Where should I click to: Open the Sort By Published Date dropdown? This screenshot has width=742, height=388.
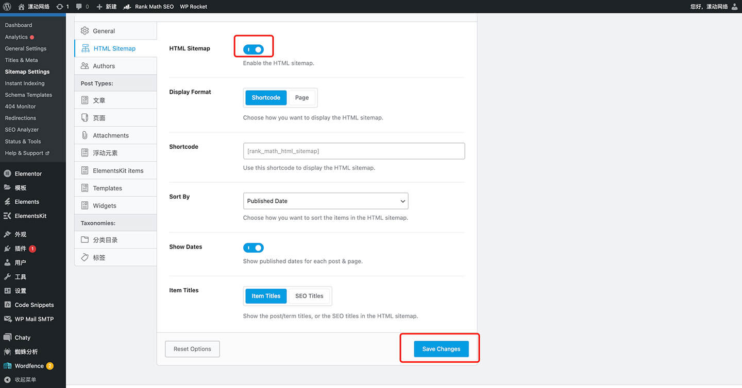click(326, 201)
